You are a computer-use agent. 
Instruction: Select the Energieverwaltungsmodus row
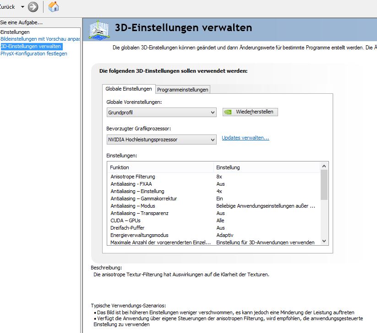[213, 235]
